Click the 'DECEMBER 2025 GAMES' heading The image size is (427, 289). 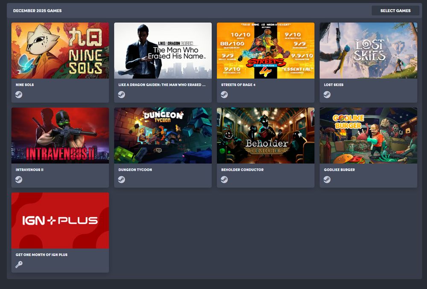pyautogui.click(x=37, y=11)
